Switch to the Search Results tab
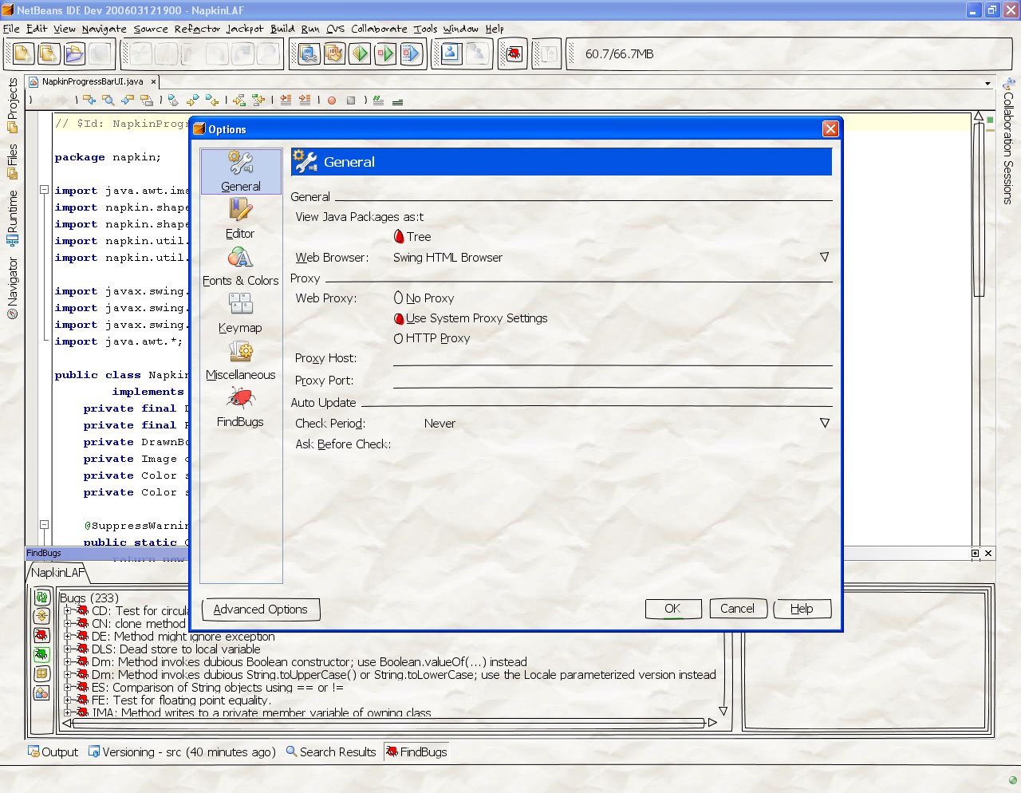The height and width of the screenshot is (793, 1021). [330, 752]
